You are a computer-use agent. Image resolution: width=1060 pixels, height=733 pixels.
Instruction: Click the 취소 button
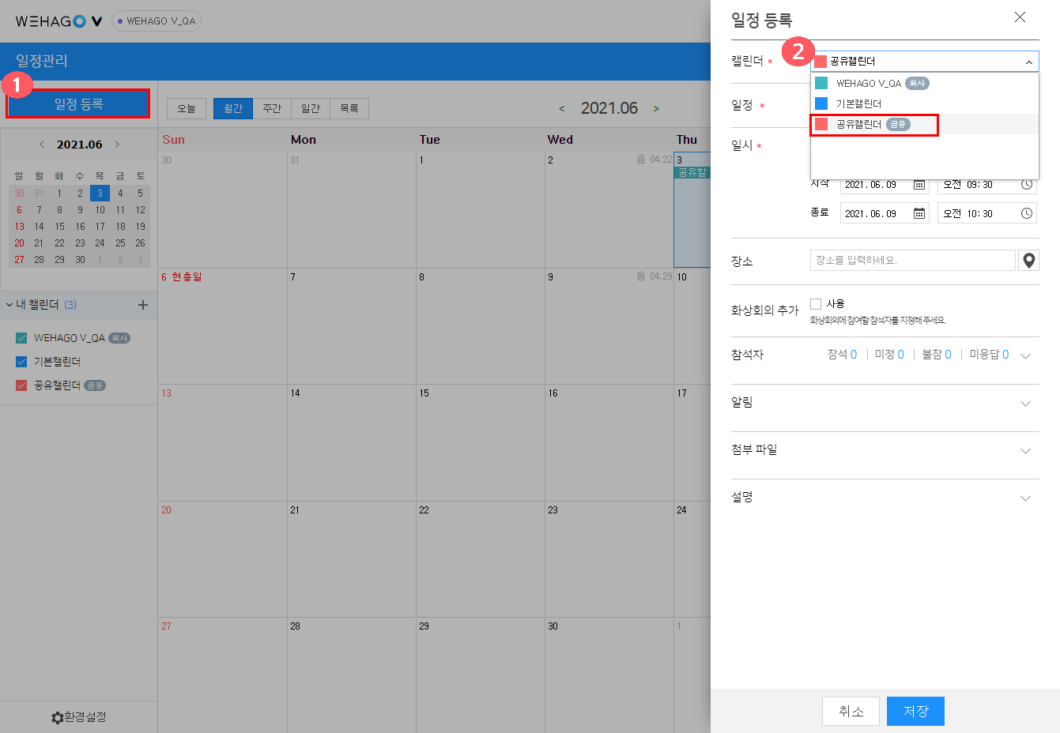tap(851, 711)
